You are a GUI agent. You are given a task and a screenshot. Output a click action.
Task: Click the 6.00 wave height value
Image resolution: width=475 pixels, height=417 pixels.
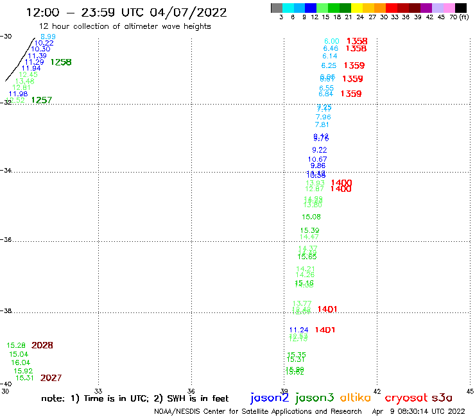coord(332,41)
